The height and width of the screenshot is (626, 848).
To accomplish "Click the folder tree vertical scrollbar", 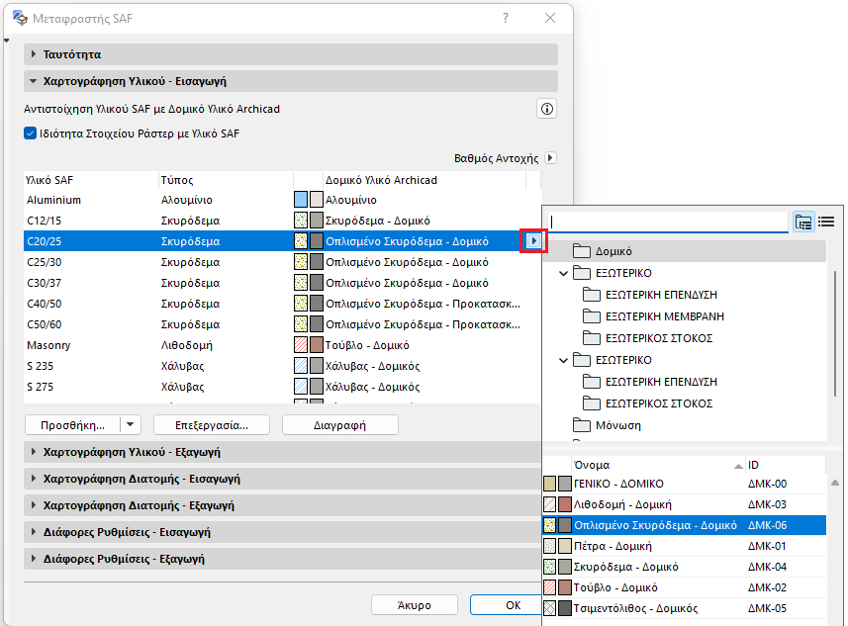I will coord(835,333).
